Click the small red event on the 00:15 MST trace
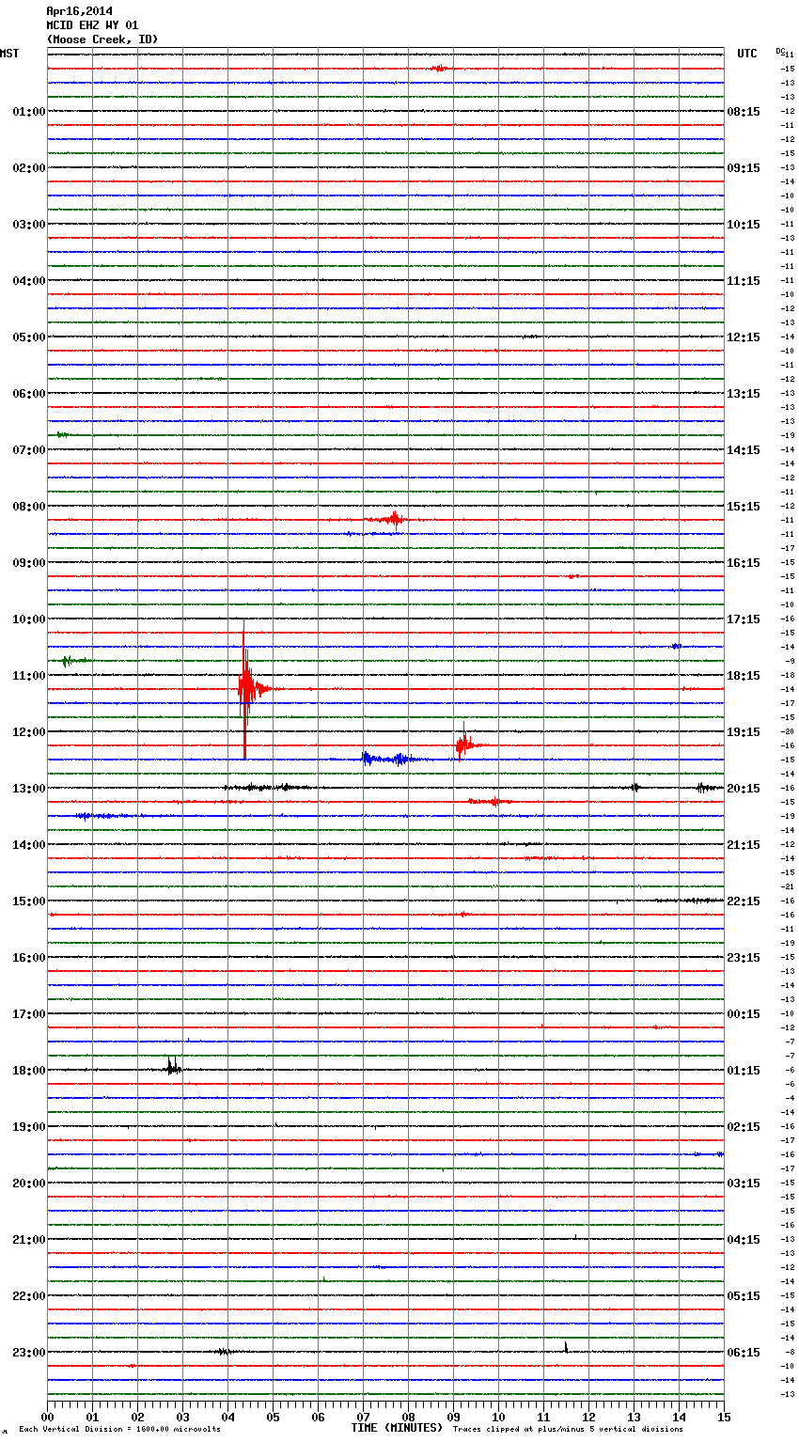The height and width of the screenshot is (1442, 799). [438, 68]
